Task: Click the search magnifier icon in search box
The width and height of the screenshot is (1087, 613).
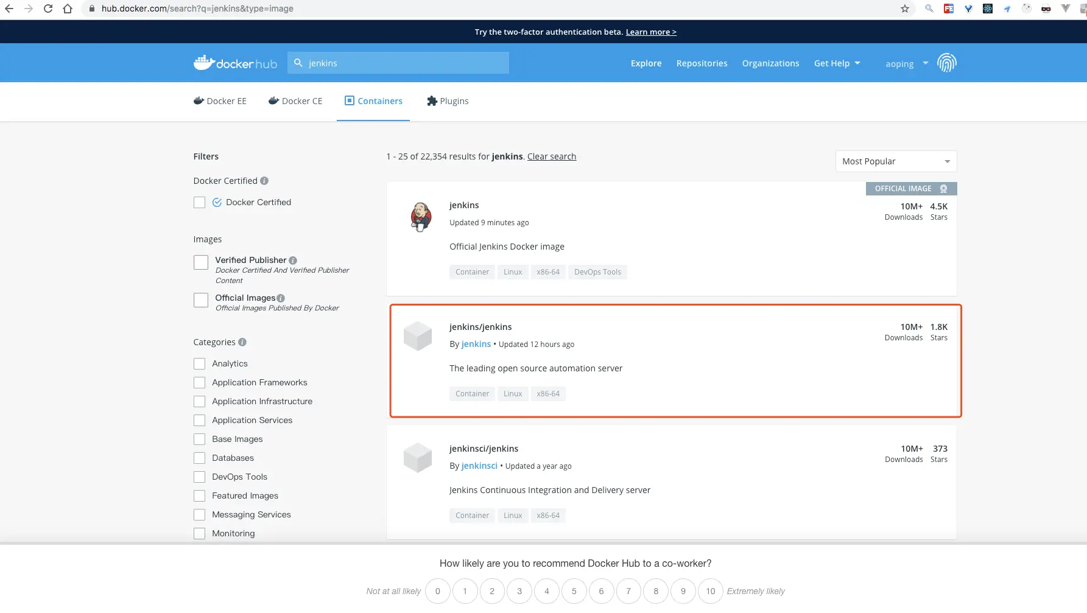Action: click(298, 63)
